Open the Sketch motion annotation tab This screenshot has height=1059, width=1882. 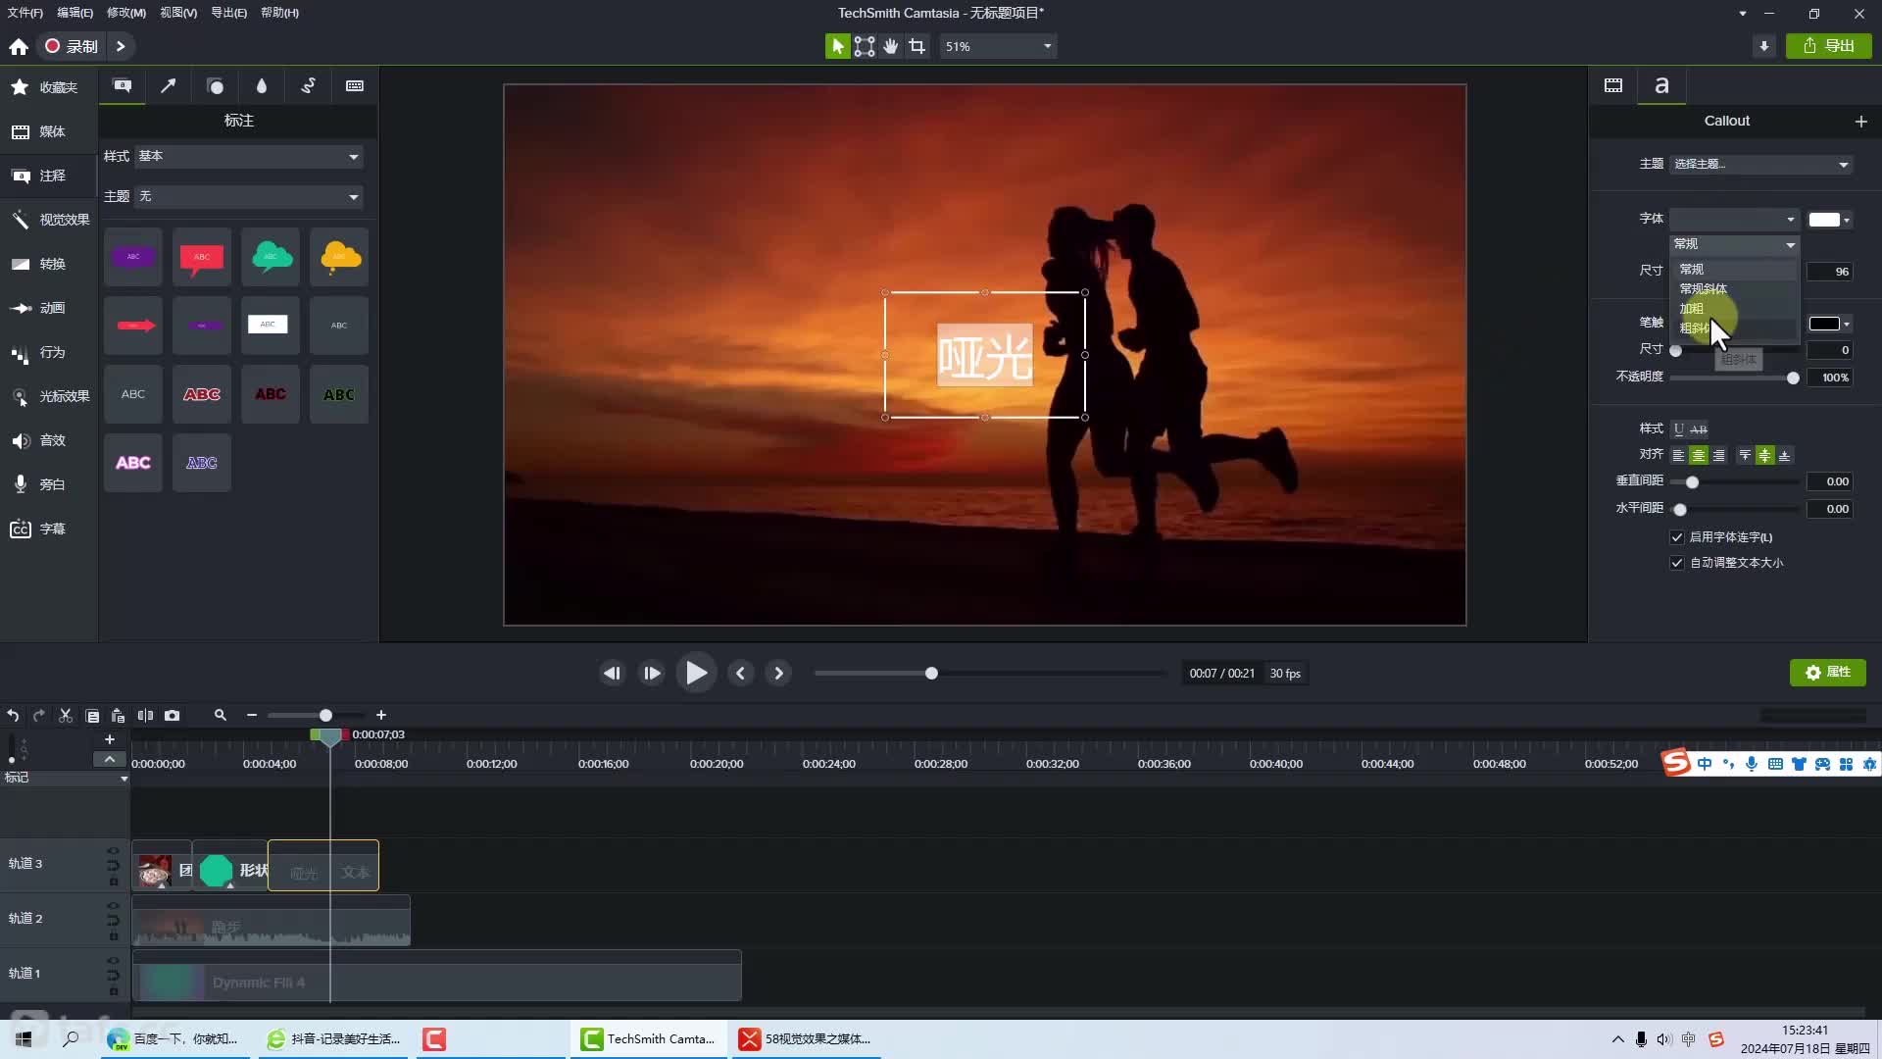(308, 86)
